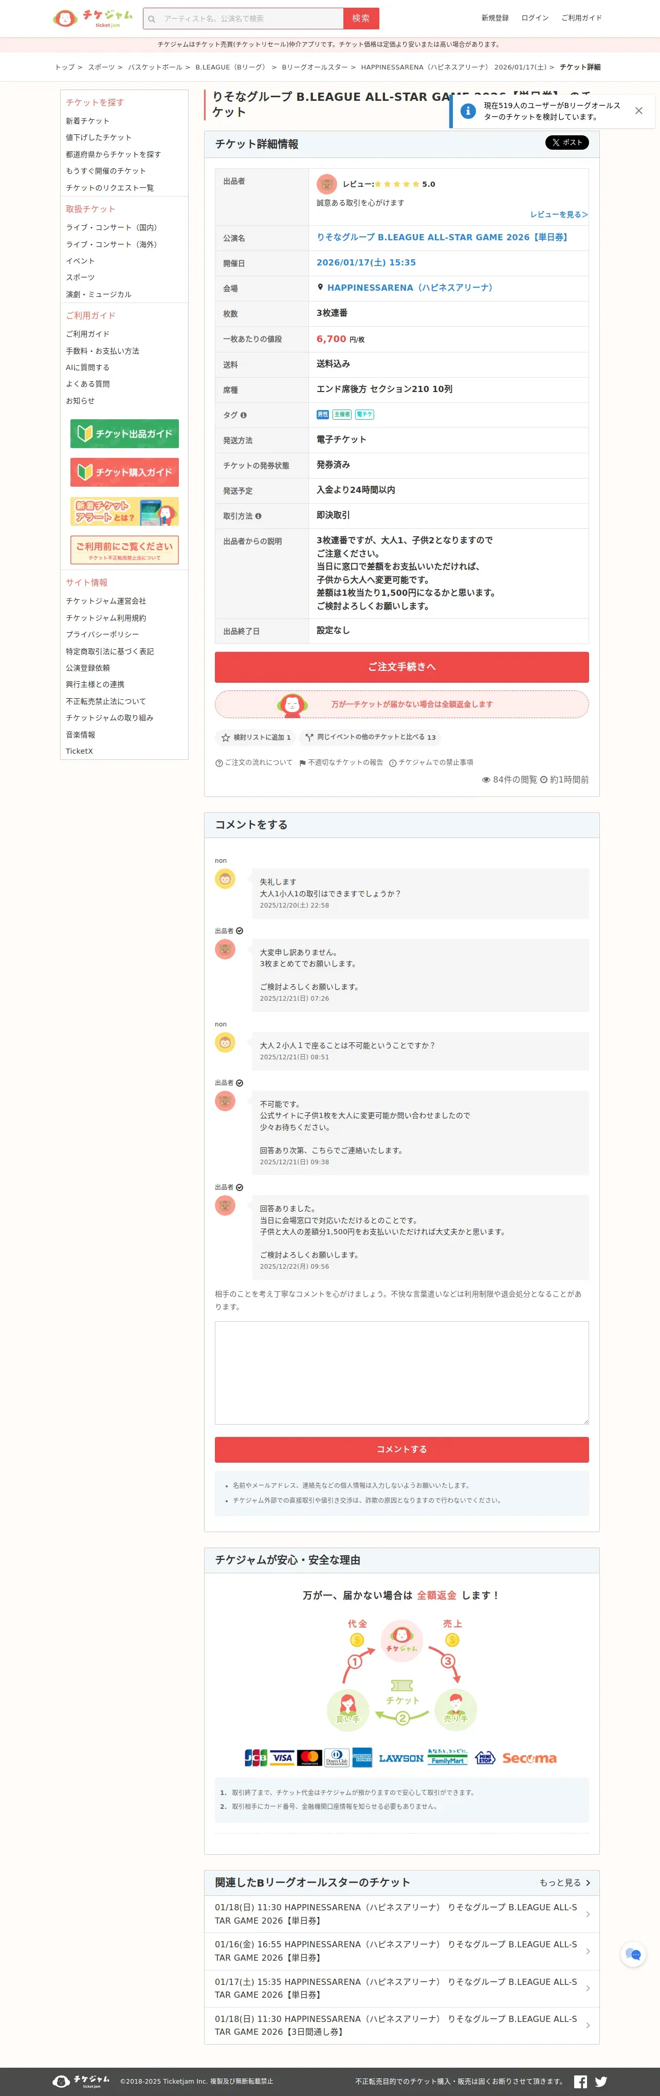
Task: Open ログイン in top navigation
Action: tap(535, 18)
